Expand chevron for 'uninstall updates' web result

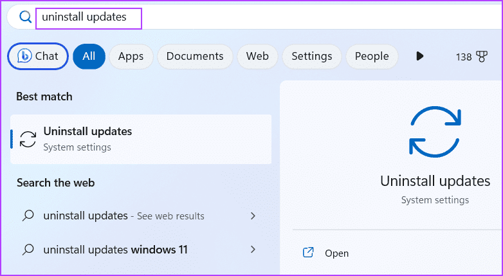pyautogui.click(x=253, y=216)
